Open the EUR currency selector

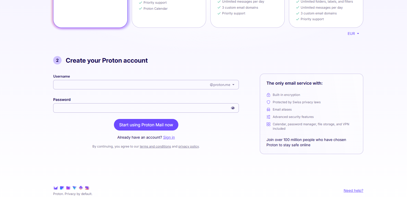click(353, 34)
